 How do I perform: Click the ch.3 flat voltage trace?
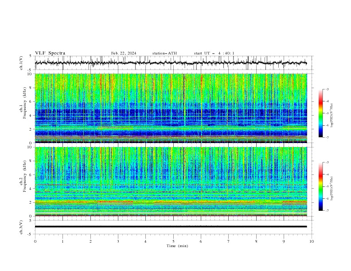[x=171, y=227]
